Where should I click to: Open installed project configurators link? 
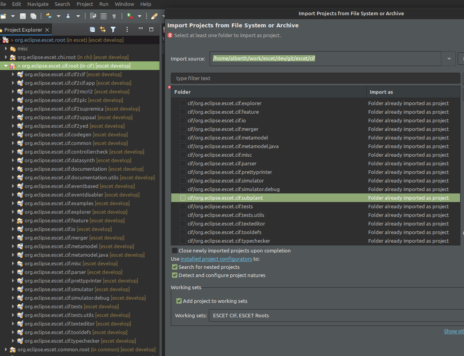[x=216, y=259]
